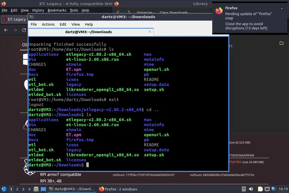Open the update notifier tray icon
The width and height of the screenshot is (289, 193).
click(273, 188)
